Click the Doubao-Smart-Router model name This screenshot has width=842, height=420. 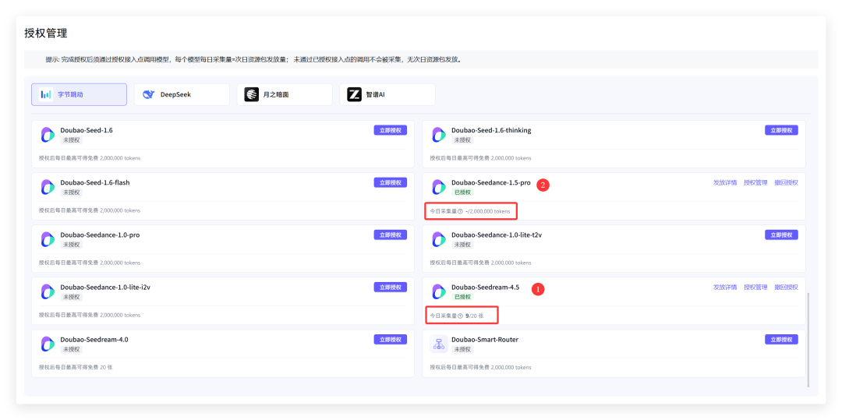(x=485, y=340)
